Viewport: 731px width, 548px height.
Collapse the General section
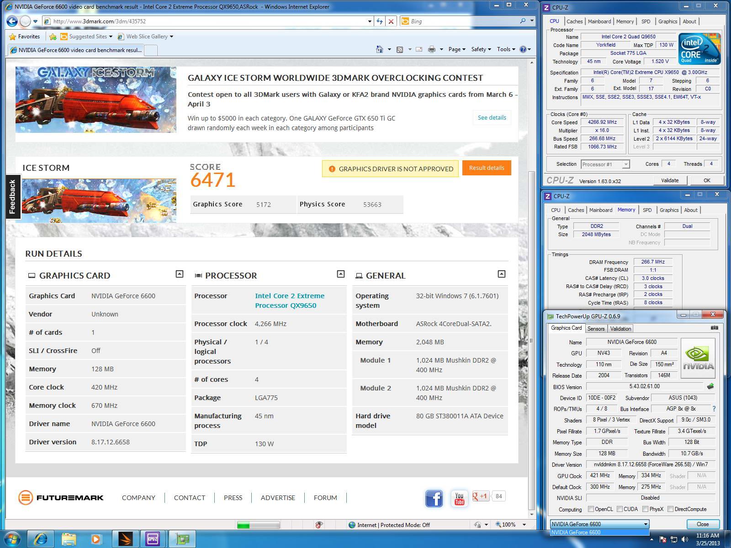(x=501, y=274)
